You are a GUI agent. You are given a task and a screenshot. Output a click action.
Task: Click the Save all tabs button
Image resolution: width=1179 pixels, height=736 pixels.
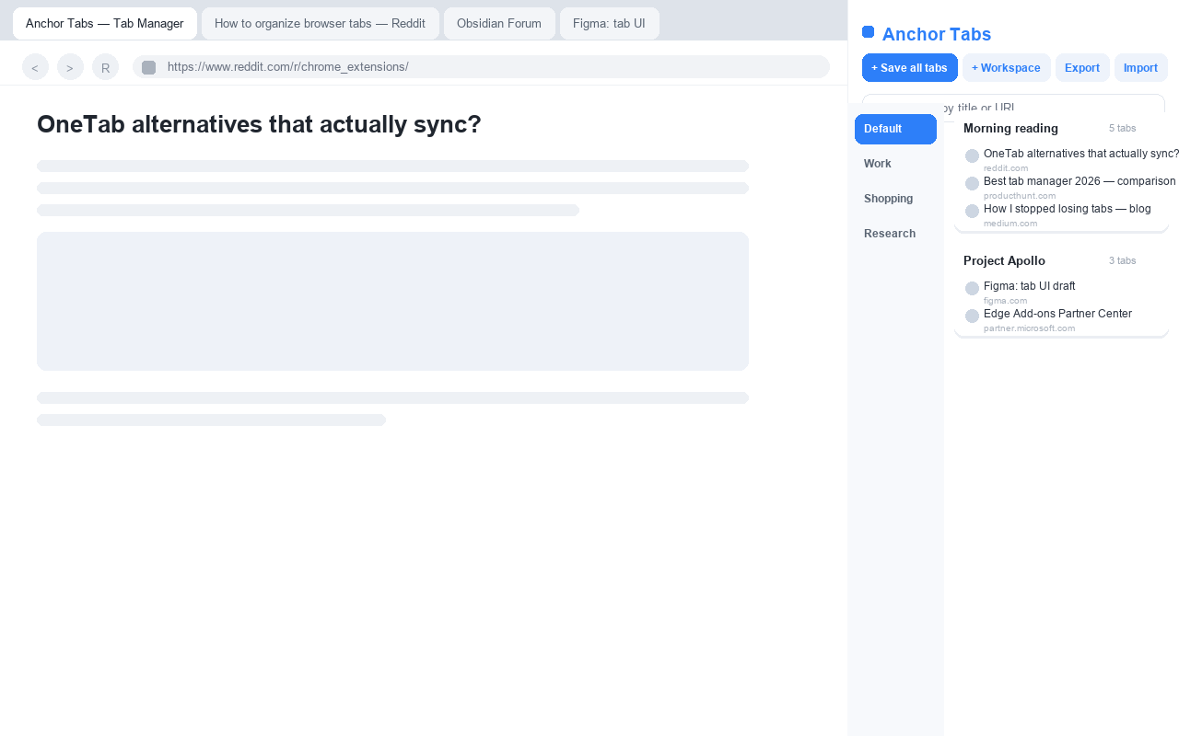point(910,68)
